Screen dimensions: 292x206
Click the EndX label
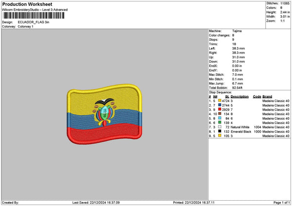[213, 66]
